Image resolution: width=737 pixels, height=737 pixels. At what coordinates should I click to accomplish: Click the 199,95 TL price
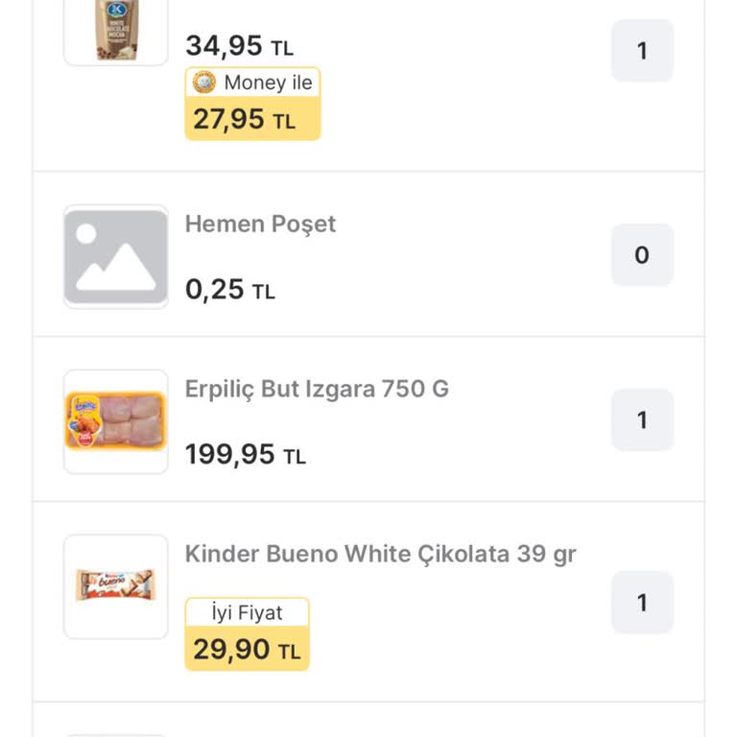[245, 454]
